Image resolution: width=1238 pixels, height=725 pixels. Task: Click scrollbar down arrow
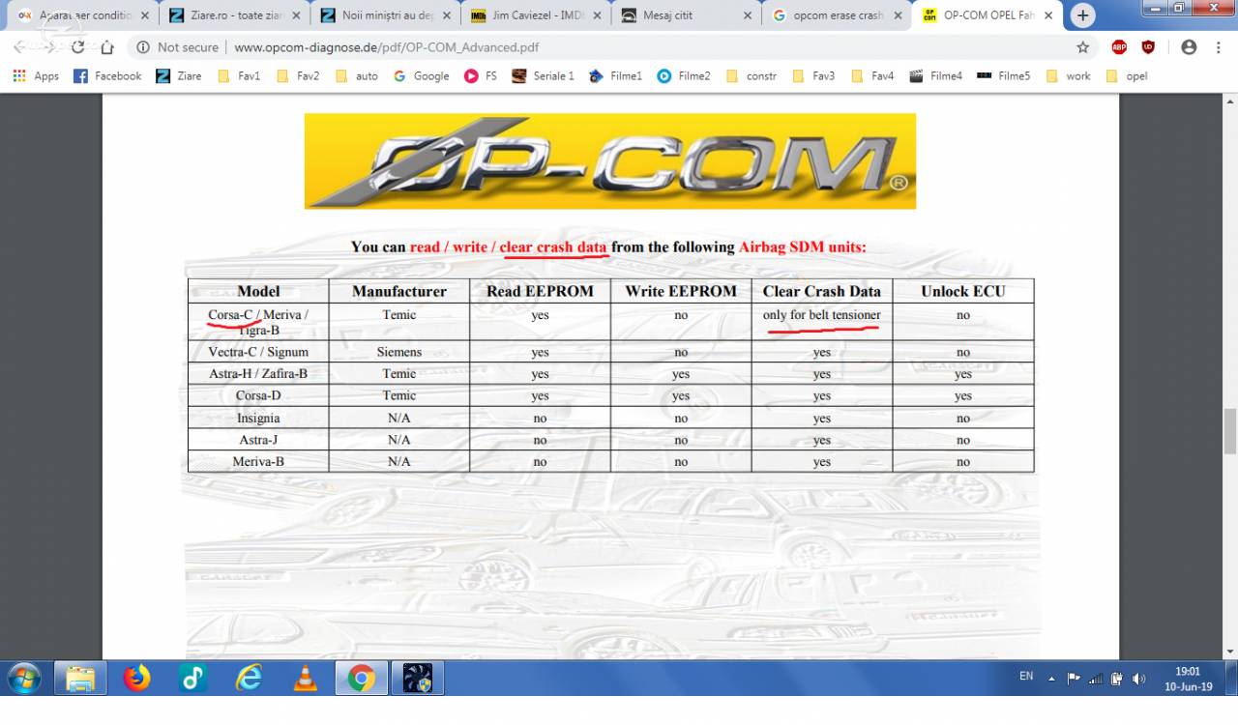click(x=1230, y=652)
